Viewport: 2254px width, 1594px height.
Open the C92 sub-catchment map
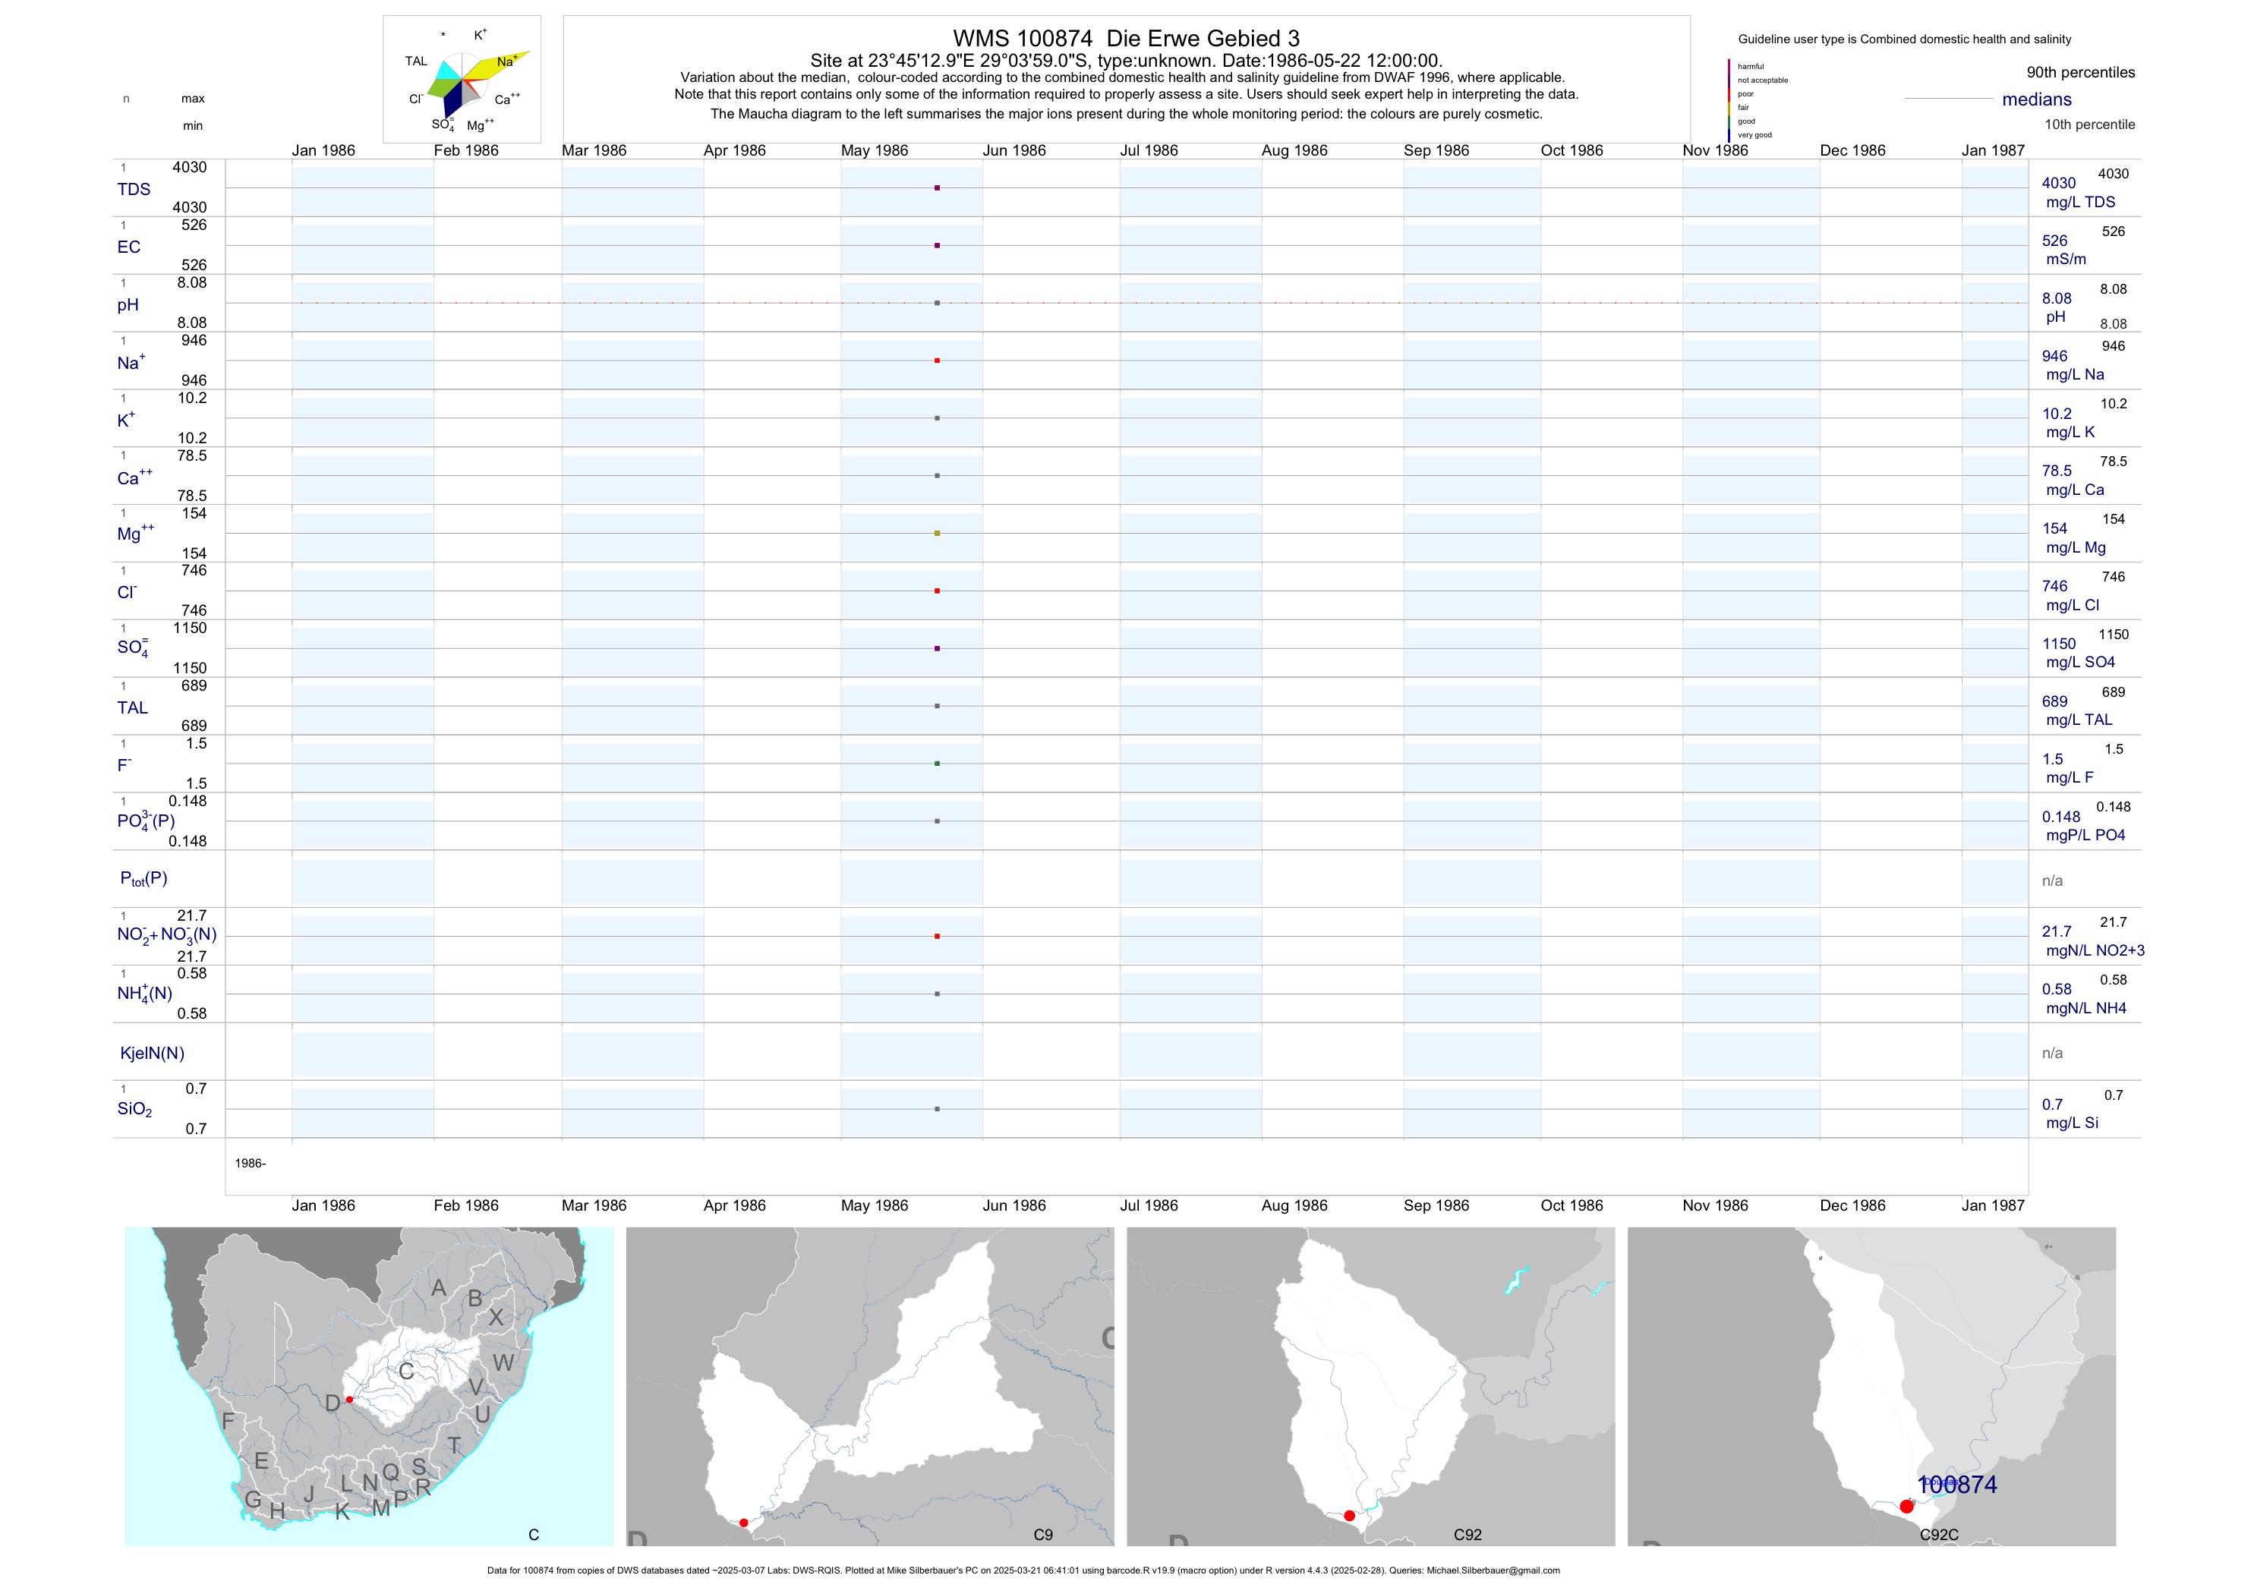pyautogui.click(x=1370, y=1386)
